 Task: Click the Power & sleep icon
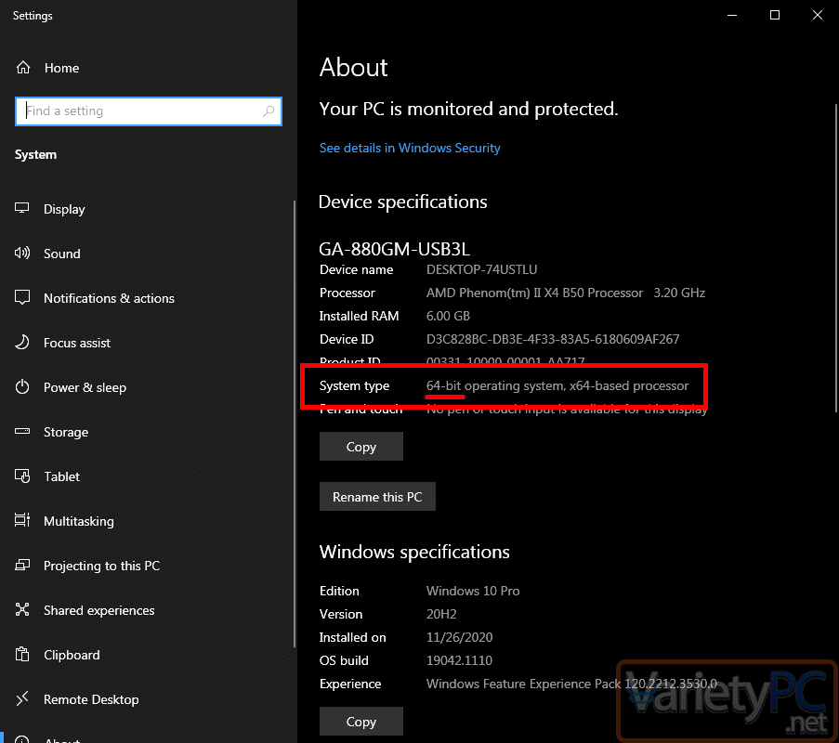pos(22,386)
